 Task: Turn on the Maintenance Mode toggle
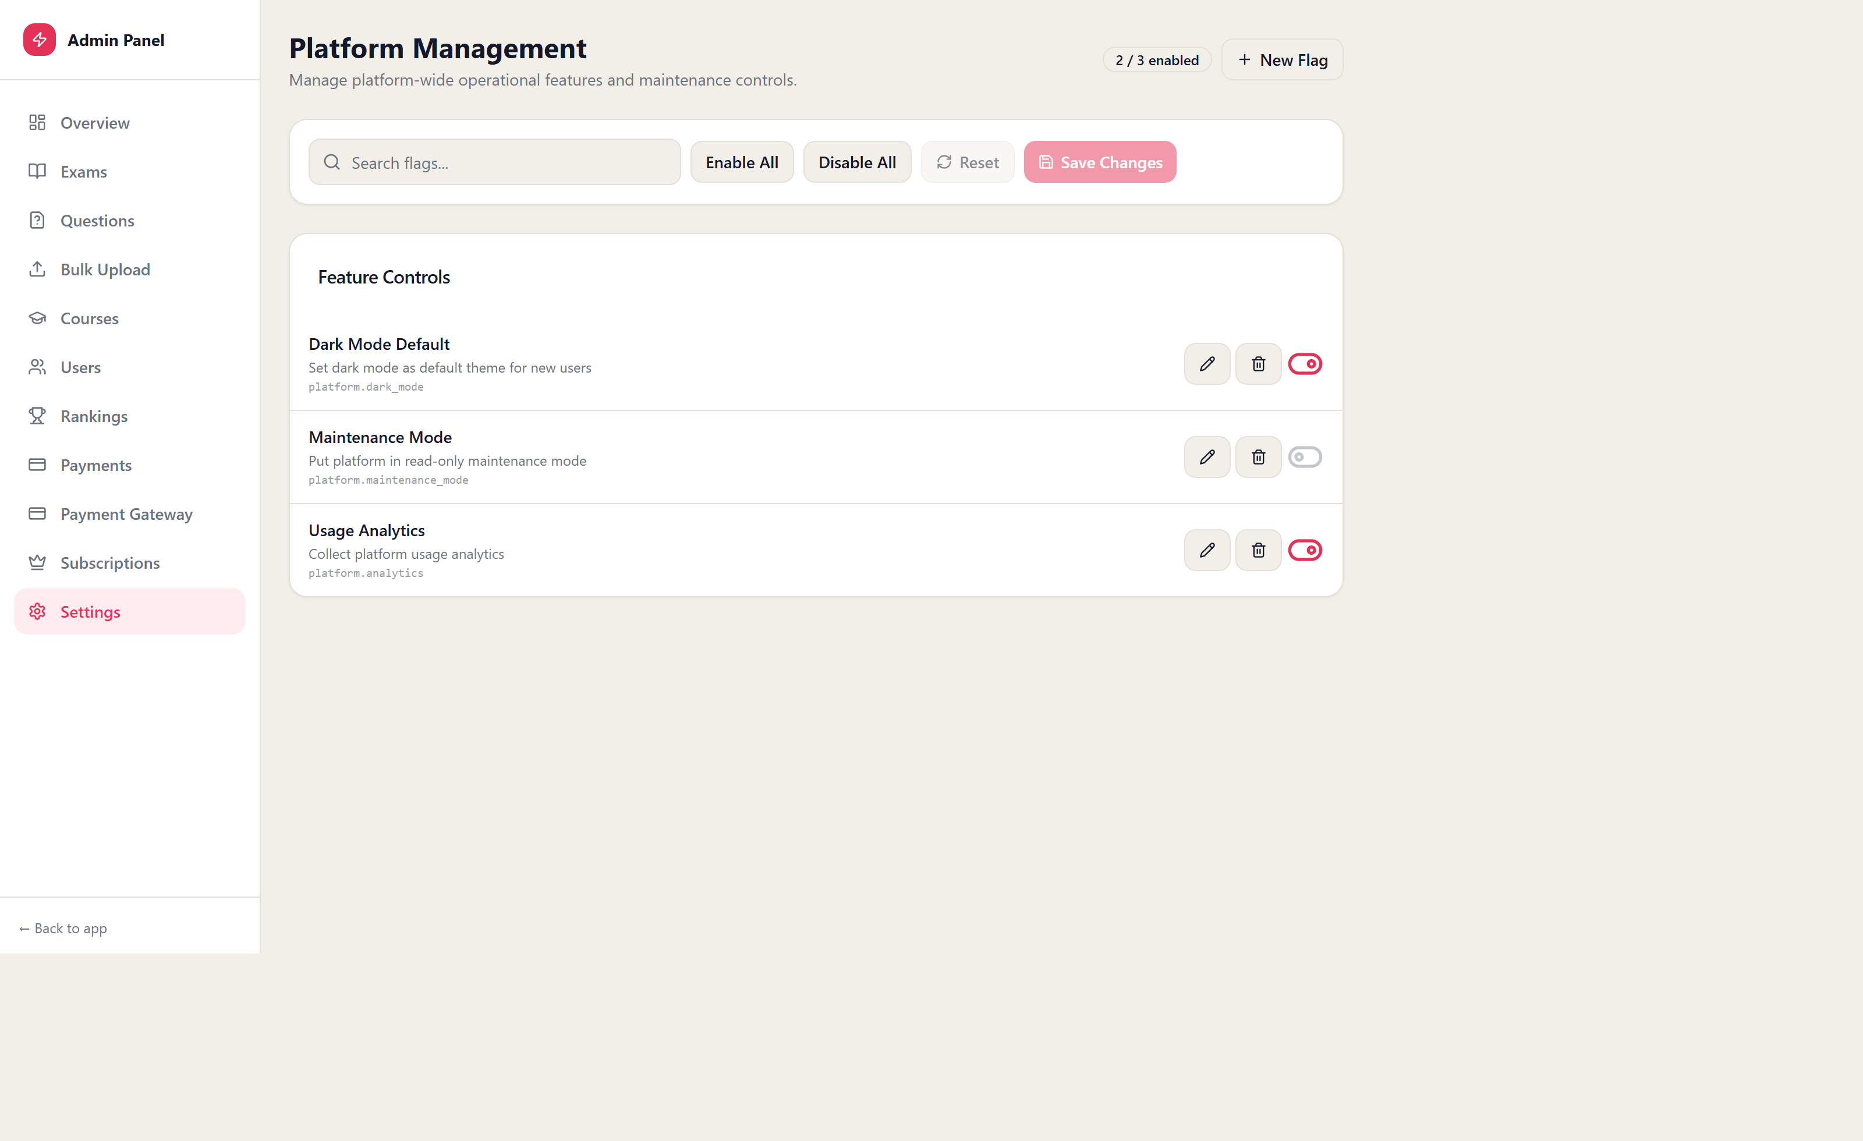[x=1305, y=457]
